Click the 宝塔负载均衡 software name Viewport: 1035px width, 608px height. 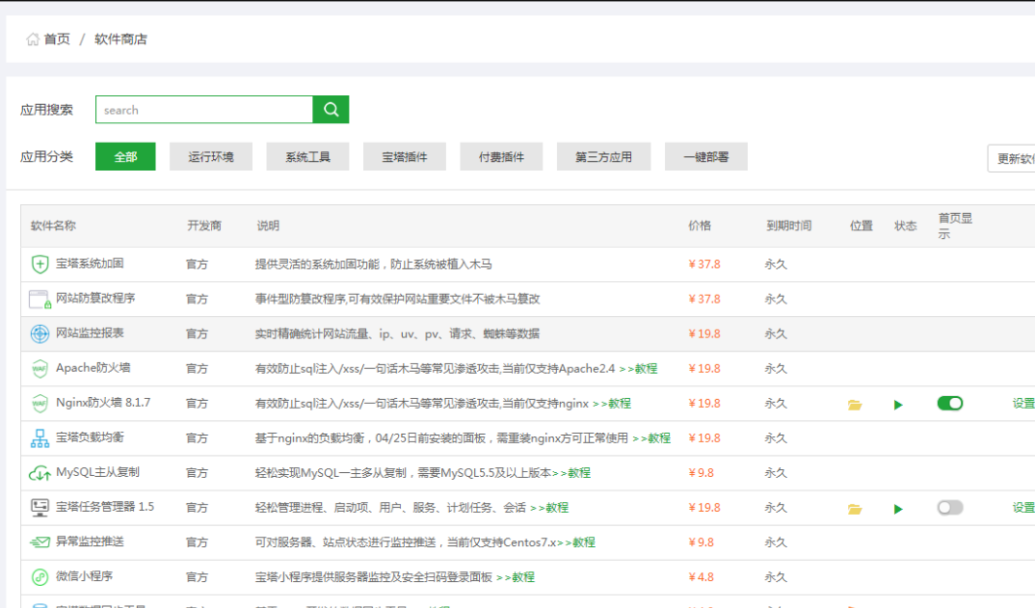(90, 437)
